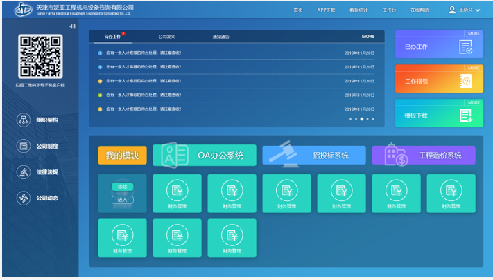Open the 公司动态 sidebar icon
The width and height of the screenshot is (493, 280).
pyautogui.click(x=24, y=198)
